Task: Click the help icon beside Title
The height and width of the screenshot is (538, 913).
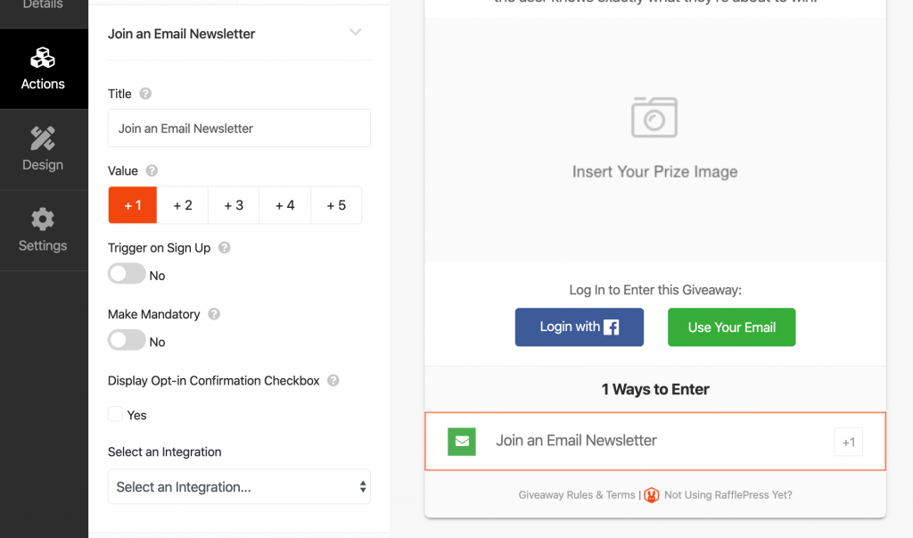Action: pos(145,94)
